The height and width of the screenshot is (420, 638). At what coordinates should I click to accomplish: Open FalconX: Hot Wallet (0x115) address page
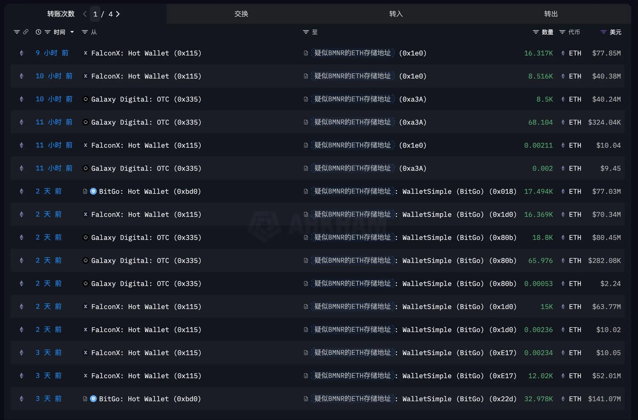tap(146, 53)
